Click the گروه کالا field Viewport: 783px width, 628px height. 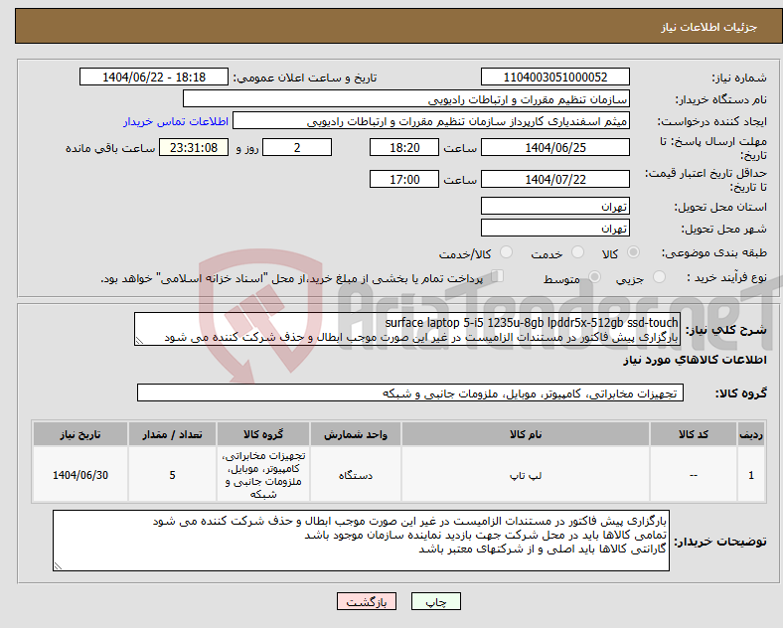[x=410, y=392]
